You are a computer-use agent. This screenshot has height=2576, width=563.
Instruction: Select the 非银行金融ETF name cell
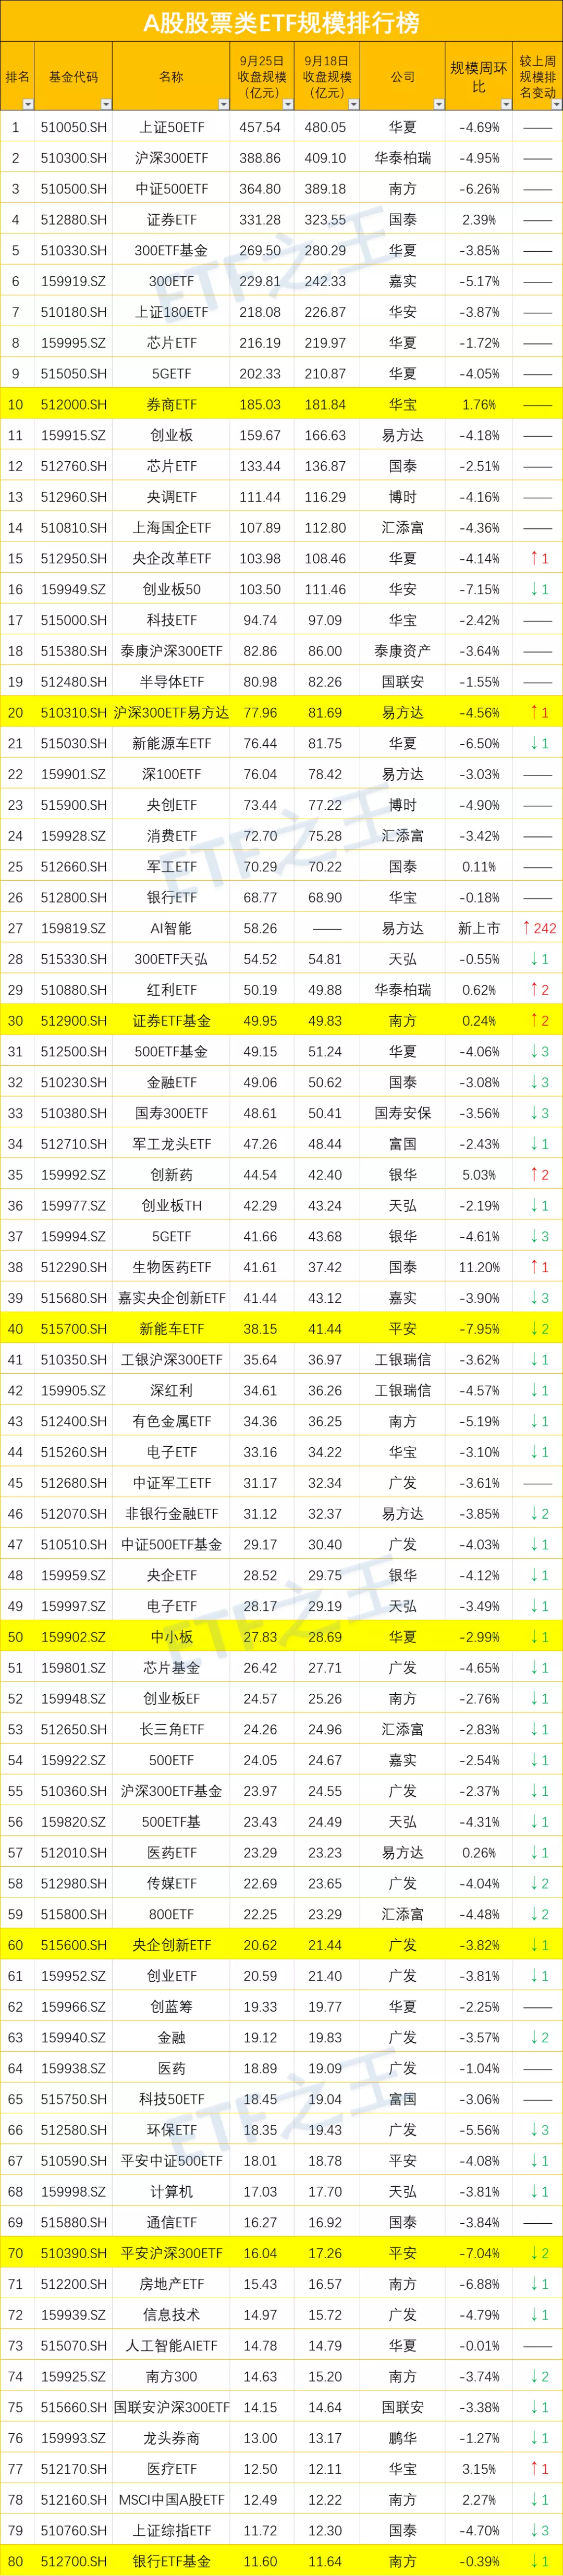tap(171, 1514)
